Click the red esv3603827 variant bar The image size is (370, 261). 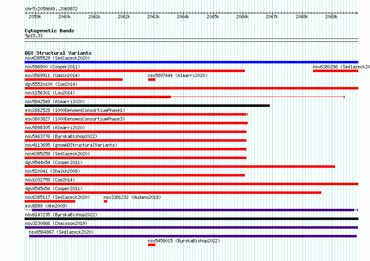click(x=136, y=123)
